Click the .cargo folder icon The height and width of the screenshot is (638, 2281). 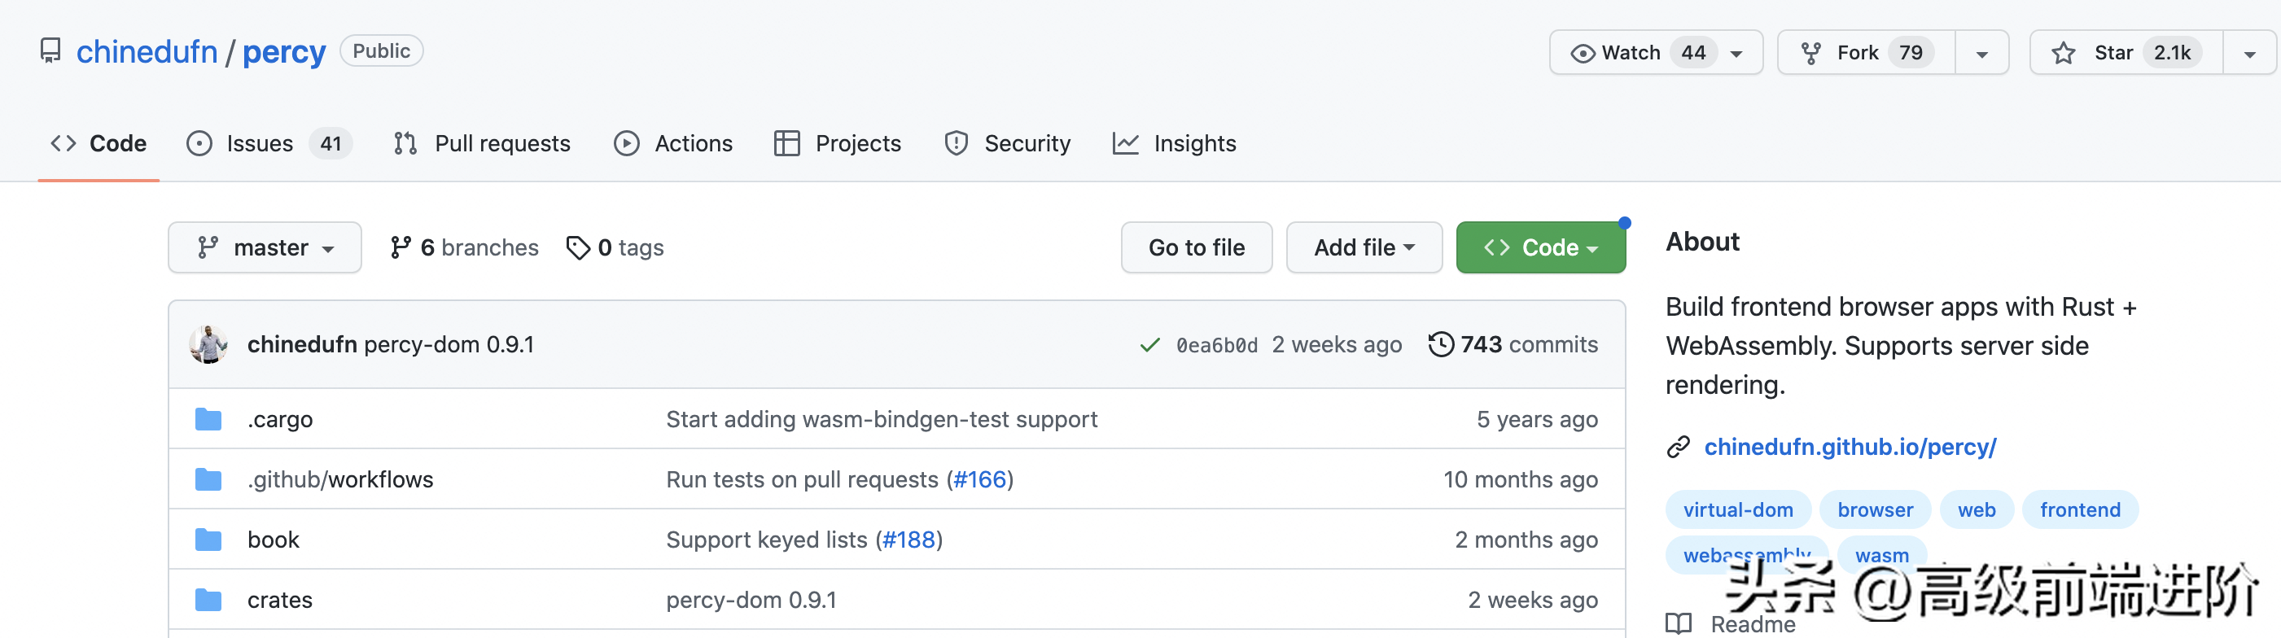208,419
